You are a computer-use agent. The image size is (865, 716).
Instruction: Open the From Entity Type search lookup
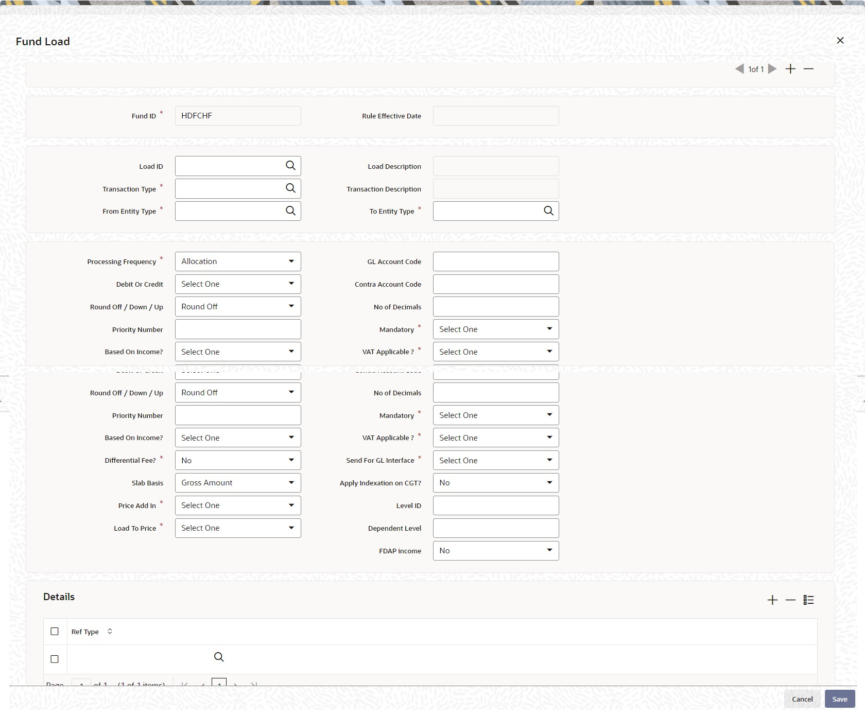click(291, 211)
